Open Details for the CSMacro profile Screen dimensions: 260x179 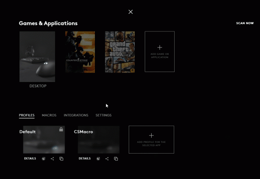tap(85, 159)
